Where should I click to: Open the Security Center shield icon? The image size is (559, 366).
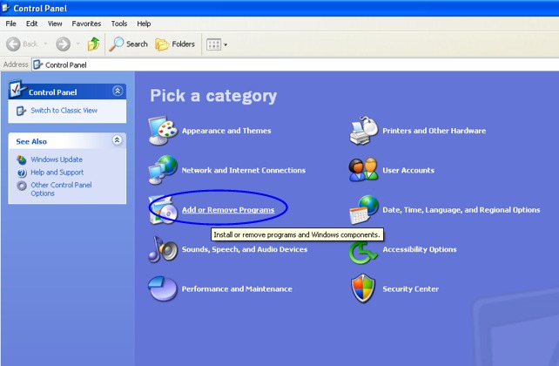pos(363,288)
